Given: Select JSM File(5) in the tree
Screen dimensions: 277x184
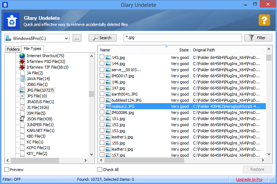Looking at the screenshot, I should (36, 113).
